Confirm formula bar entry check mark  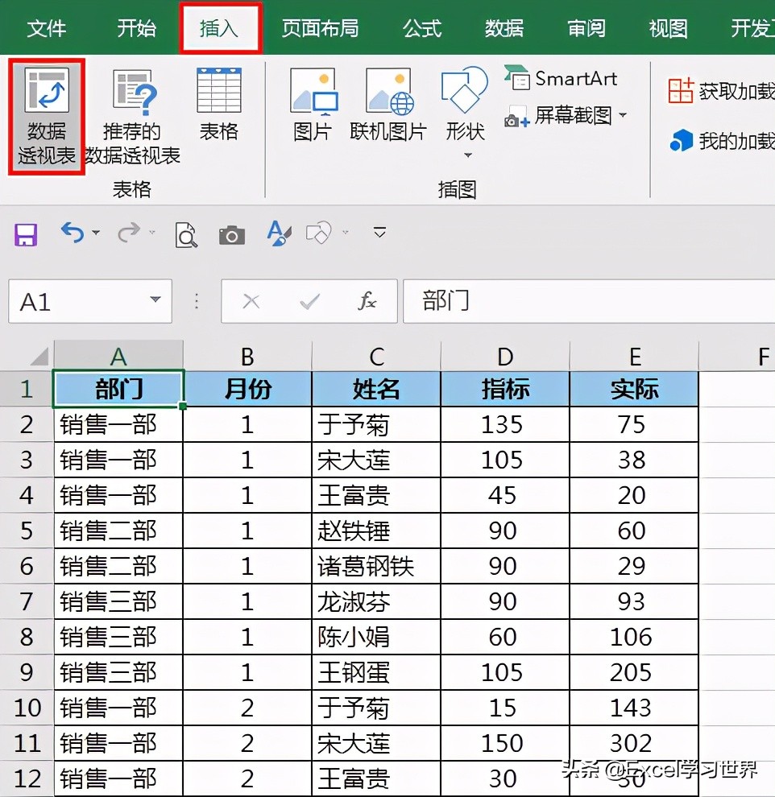point(309,301)
